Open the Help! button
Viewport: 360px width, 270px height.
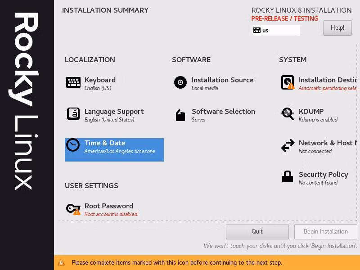(337, 28)
